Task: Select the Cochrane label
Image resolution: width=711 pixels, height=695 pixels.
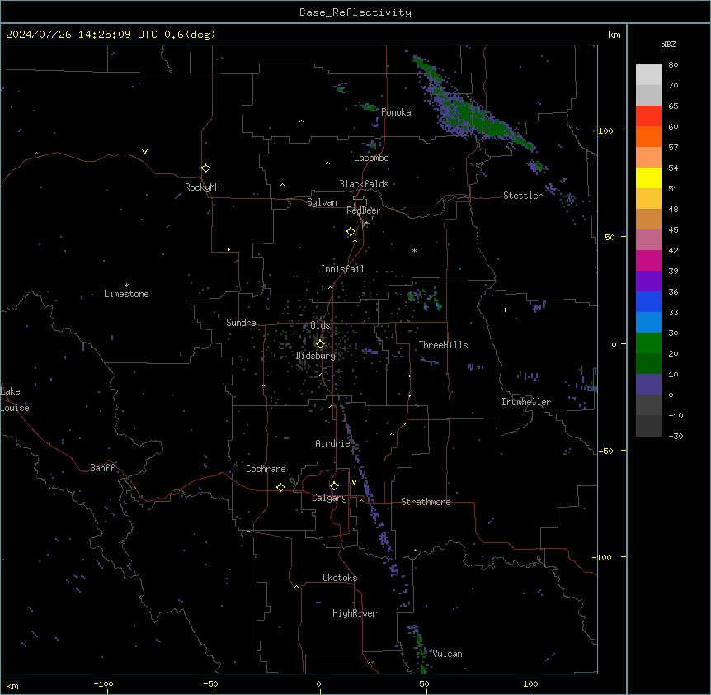Action: point(266,469)
